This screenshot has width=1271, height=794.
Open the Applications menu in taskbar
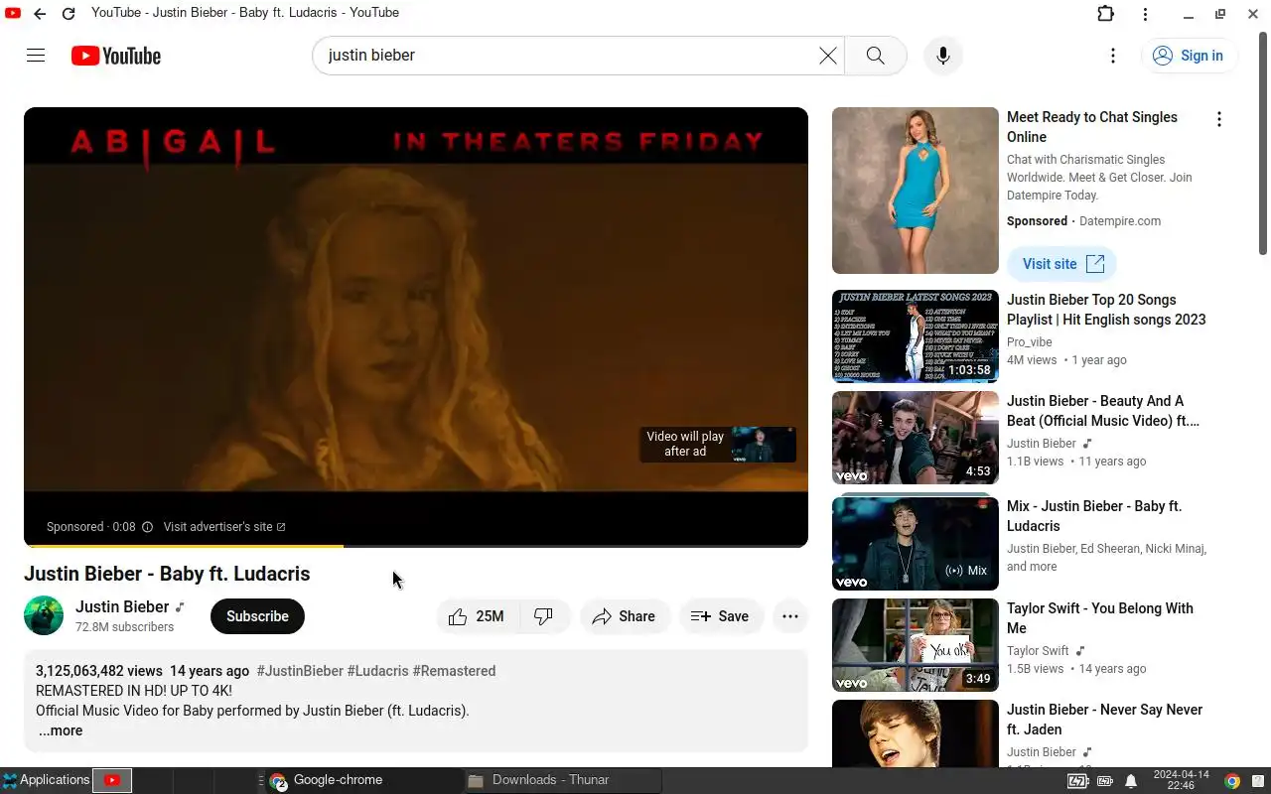tap(46, 780)
